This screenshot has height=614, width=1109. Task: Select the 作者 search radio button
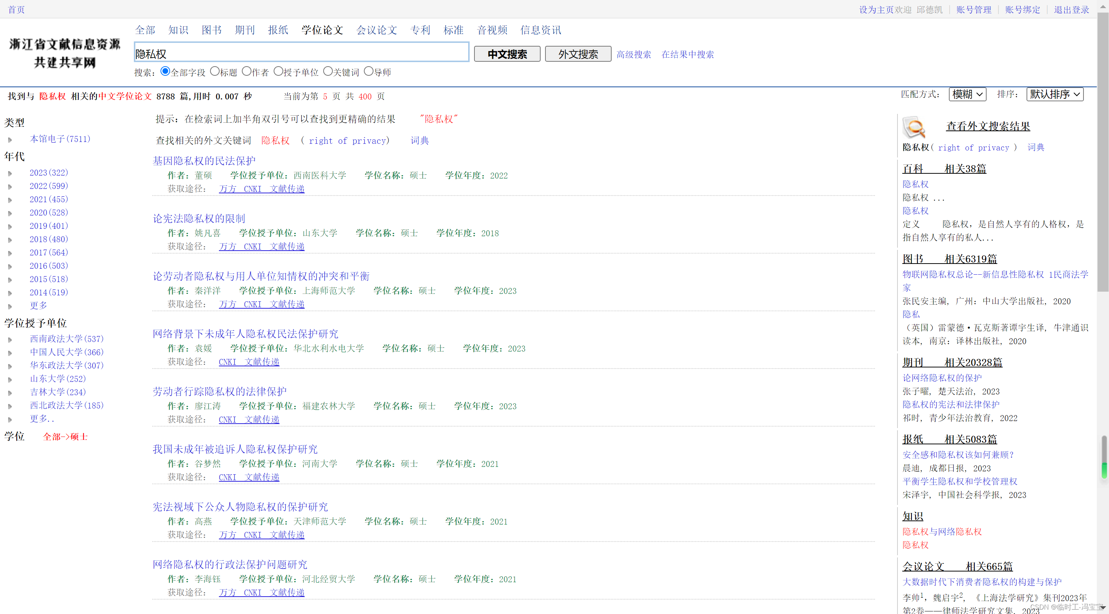246,71
